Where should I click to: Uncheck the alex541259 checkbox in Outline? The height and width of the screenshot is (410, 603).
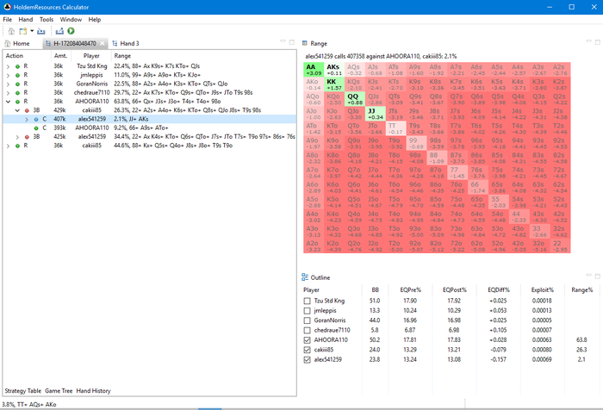[307, 360]
